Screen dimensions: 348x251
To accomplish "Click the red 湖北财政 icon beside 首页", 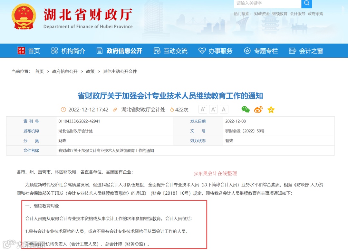I will [21, 51].
